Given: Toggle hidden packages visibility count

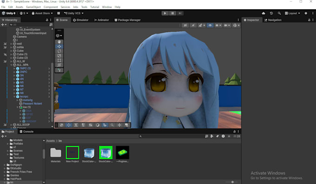Looking at the screenshot, I should pyautogui.click(x=237, y=136).
